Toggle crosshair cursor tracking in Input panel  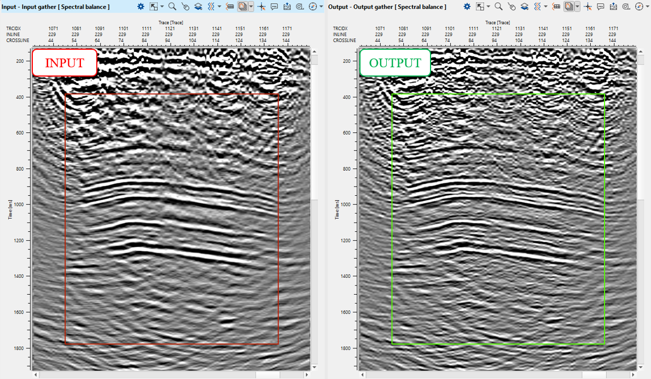261,7
